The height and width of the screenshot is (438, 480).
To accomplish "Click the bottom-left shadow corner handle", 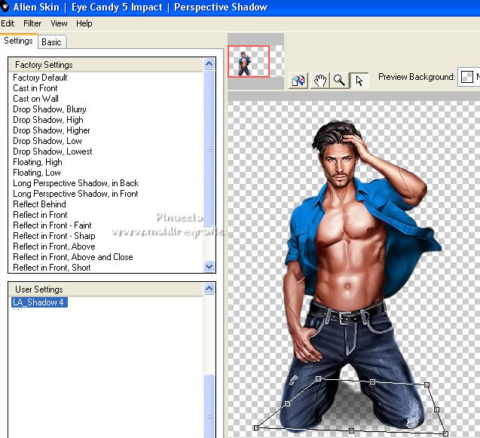I will (x=256, y=427).
